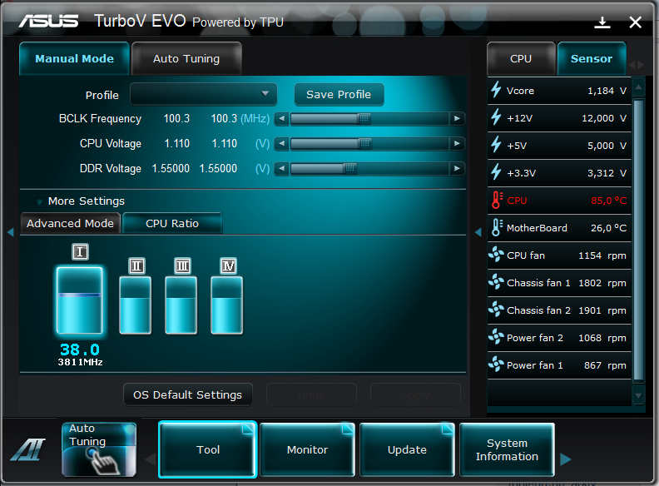Increase DDR Voltage with right arrow
Image resolution: width=659 pixels, height=486 pixels.
457,169
